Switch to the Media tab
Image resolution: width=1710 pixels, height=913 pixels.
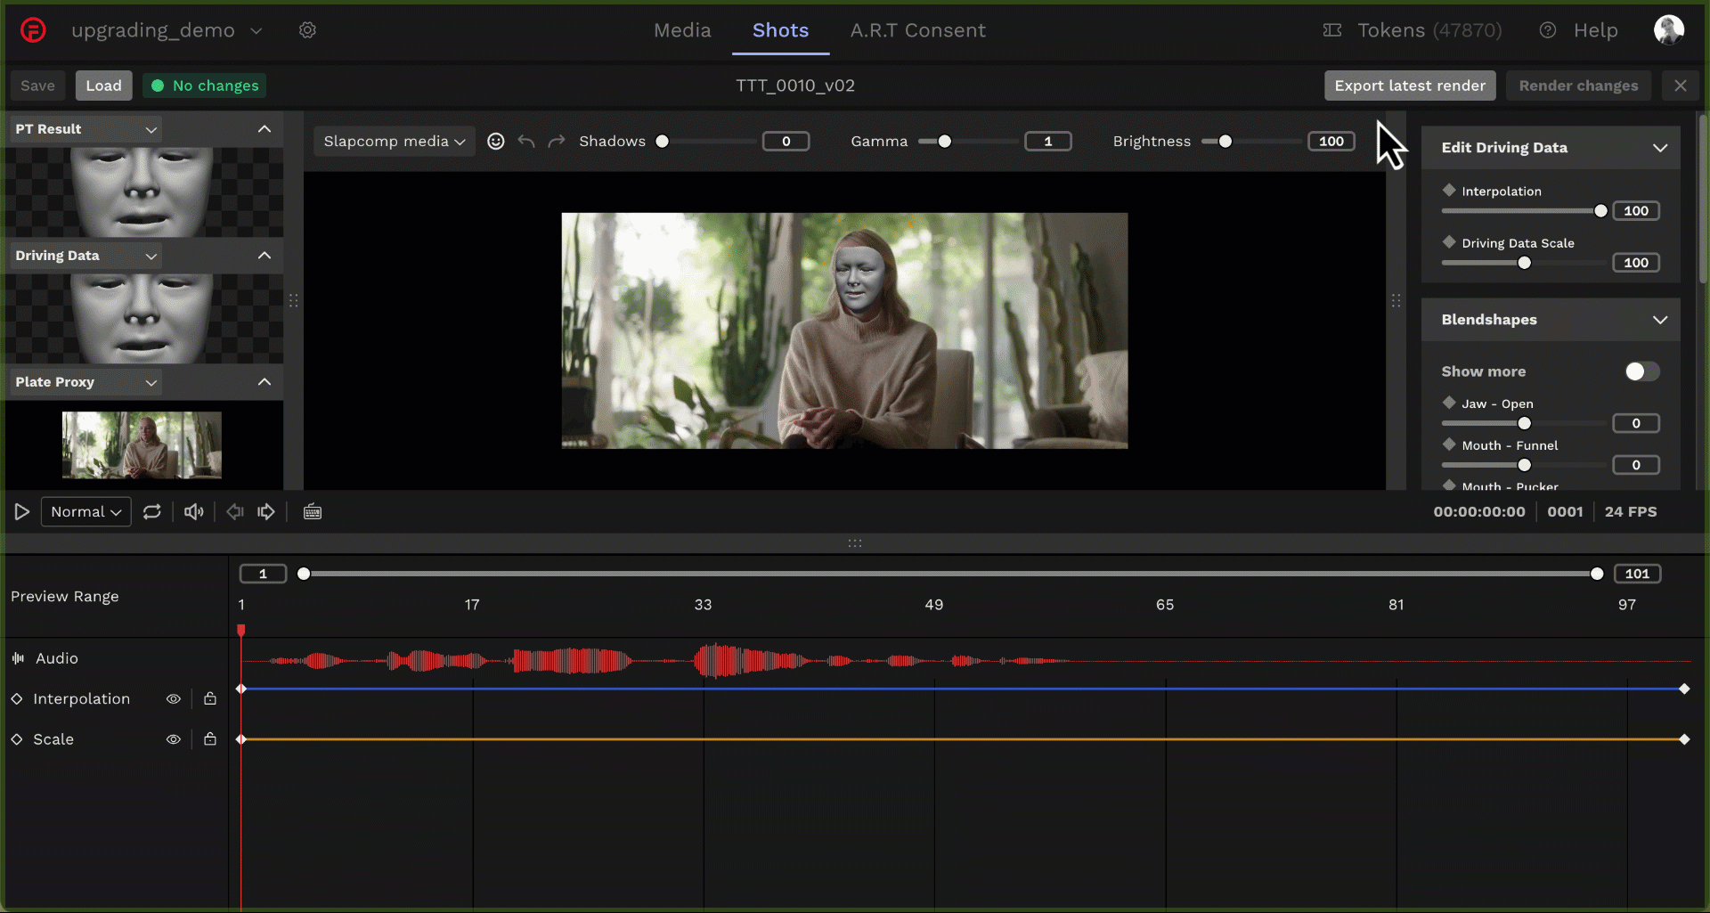point(682,30)
